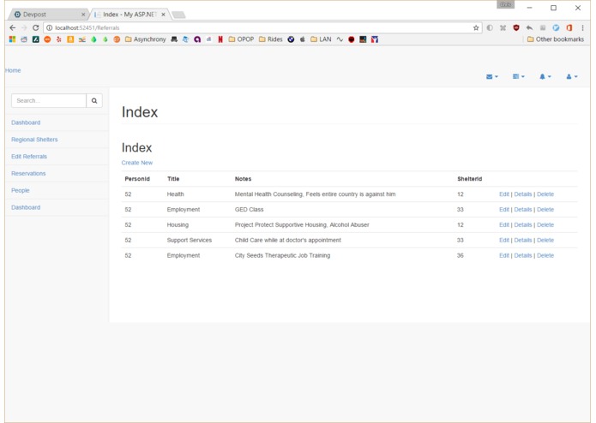Open the user profile dropdown
596x423 pixels.
coord(572,76)
